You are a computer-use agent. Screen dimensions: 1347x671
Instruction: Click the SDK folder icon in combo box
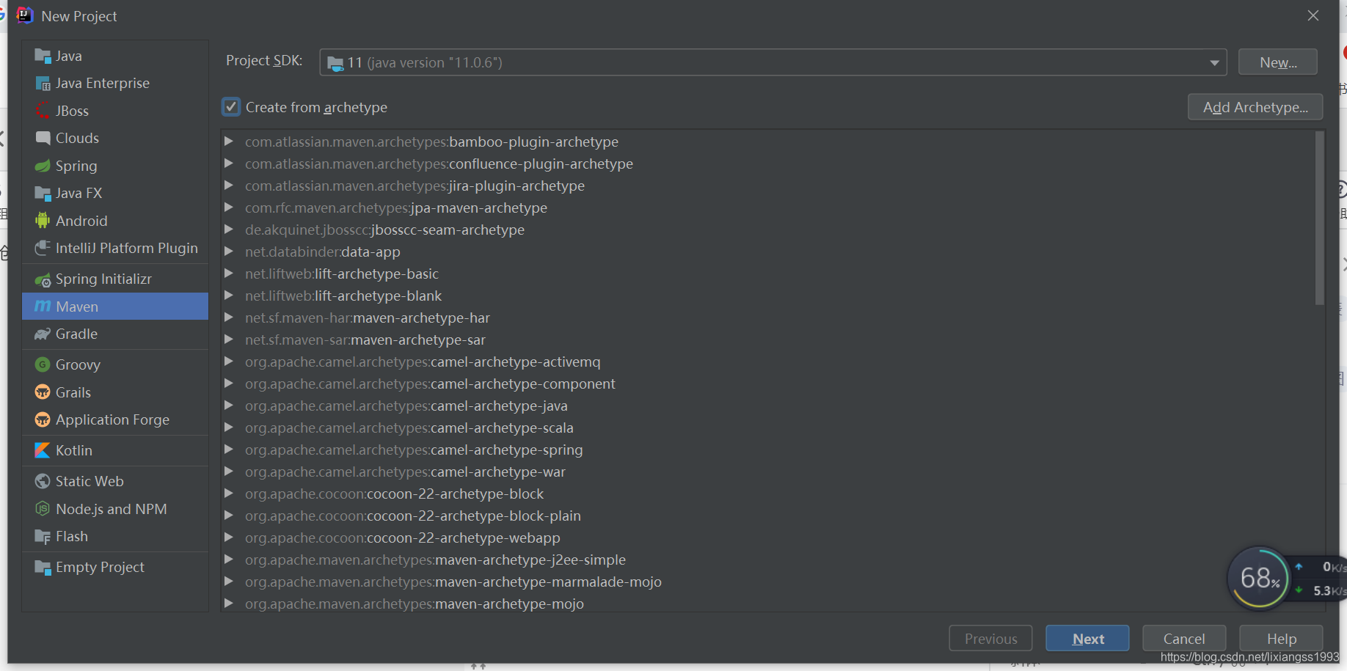[x=335, y=64]
